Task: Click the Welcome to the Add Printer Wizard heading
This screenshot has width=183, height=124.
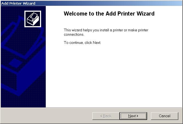Action: [109, 14]
